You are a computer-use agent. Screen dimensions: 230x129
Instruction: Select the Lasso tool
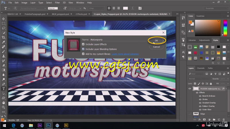(3, 28)
